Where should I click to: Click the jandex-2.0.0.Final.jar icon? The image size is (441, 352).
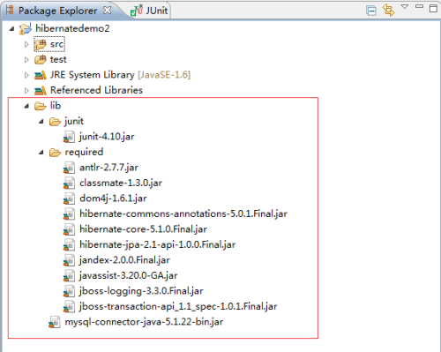(x=69, y=260)
